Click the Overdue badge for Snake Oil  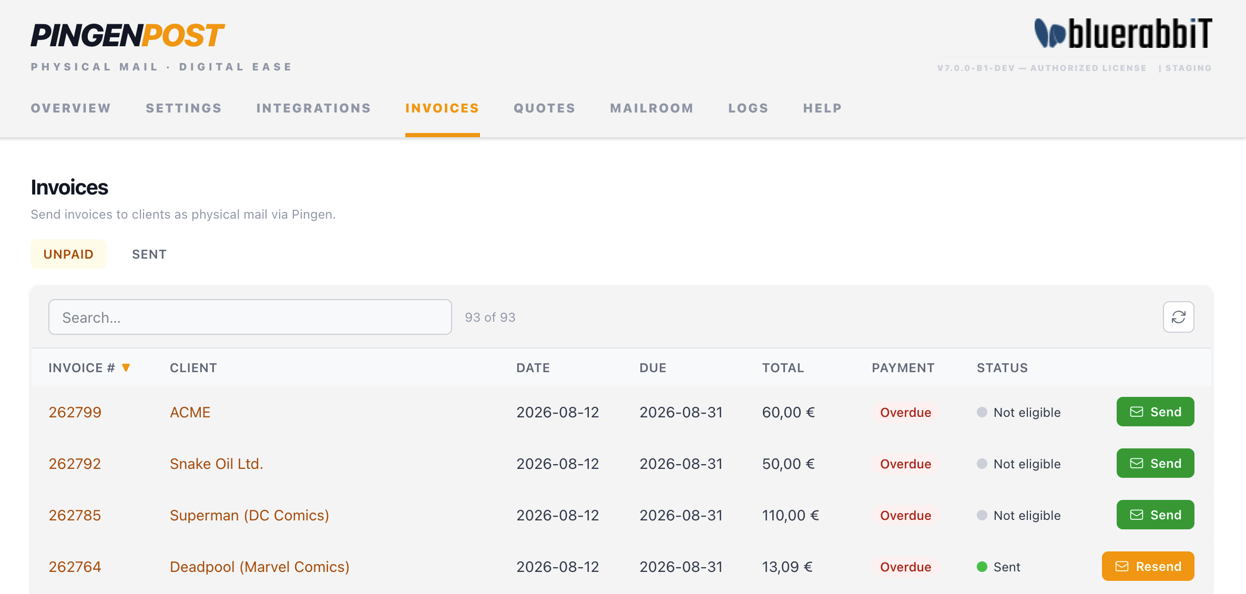click(905, 464)
